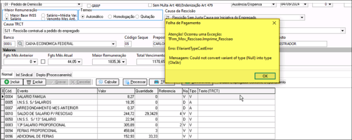Click the printer icon on TRCT button
The image size is (352, 140).
point(156,82)
